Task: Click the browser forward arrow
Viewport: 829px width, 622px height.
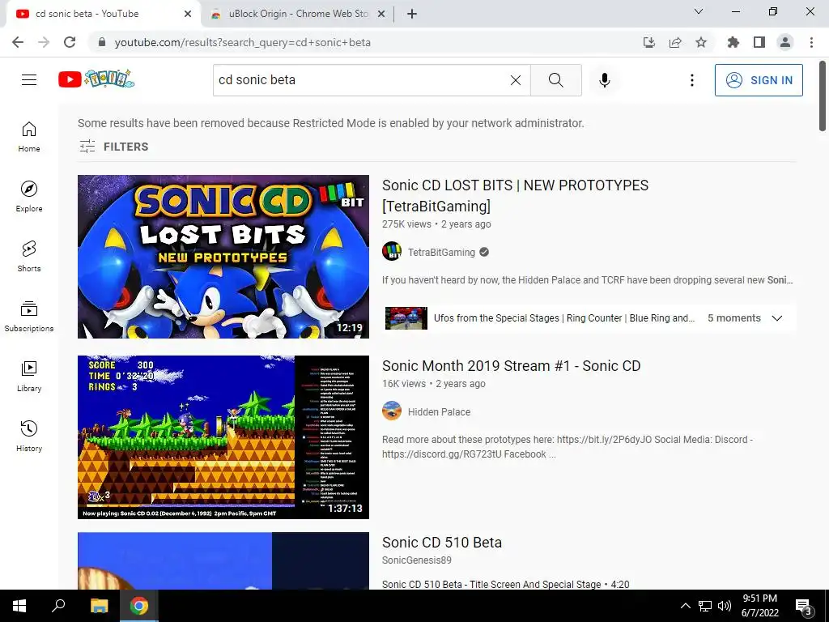Action: [44, 42]
